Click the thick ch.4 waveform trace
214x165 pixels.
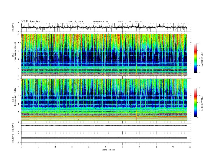(x=104, y=138)
